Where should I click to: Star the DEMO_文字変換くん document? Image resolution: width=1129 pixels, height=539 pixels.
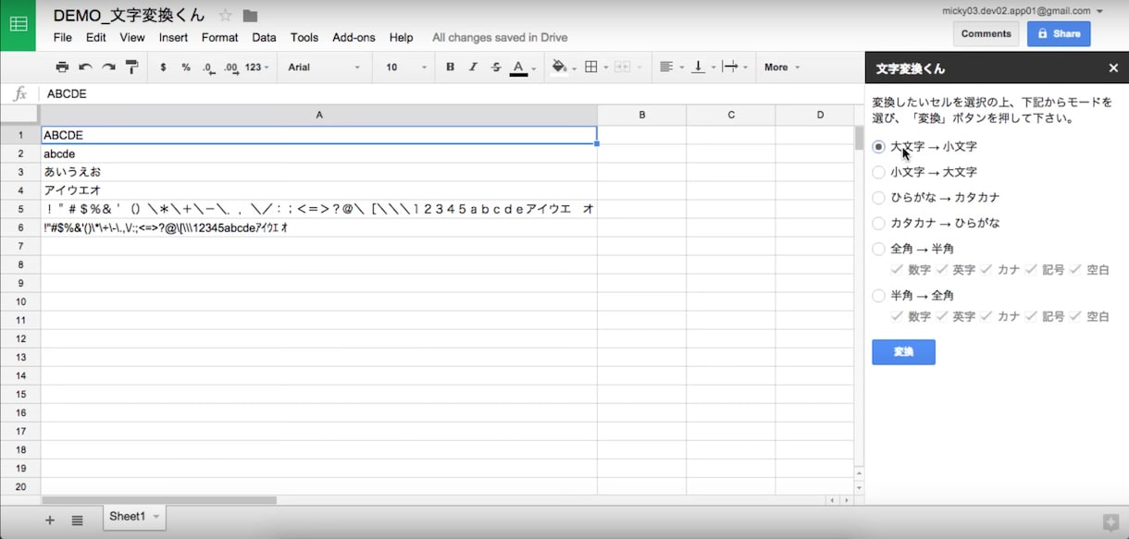(225, 15)
